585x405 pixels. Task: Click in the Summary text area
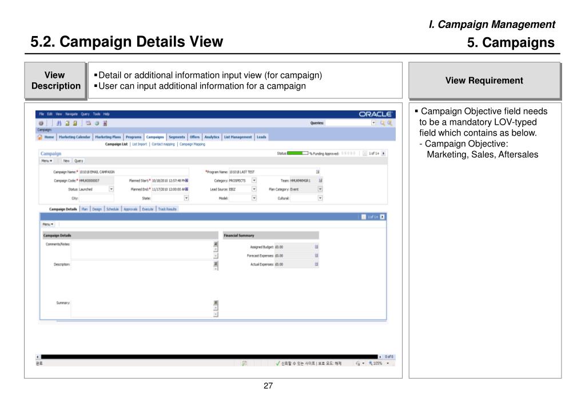142,309
